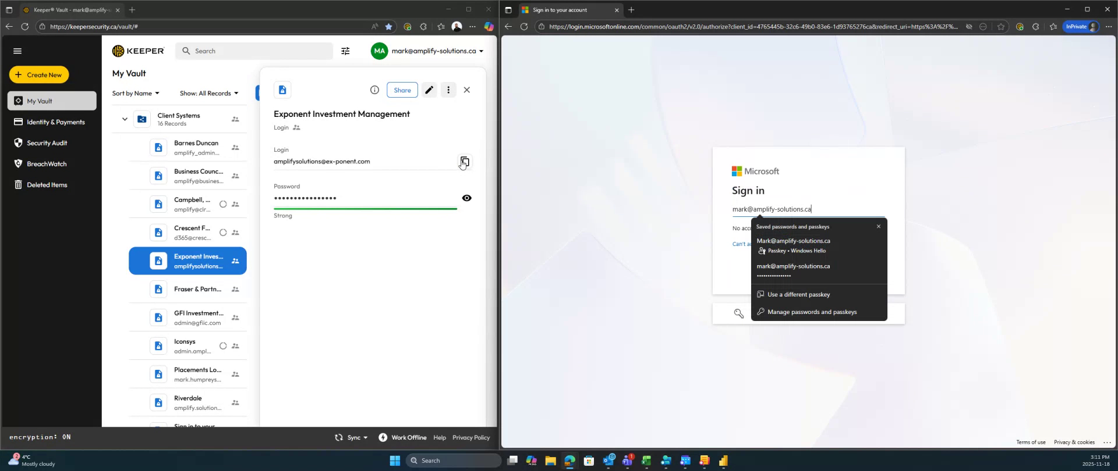Open record more options menu
Image resolution: width=1118 pixels, height=471 pixels.
448,90
